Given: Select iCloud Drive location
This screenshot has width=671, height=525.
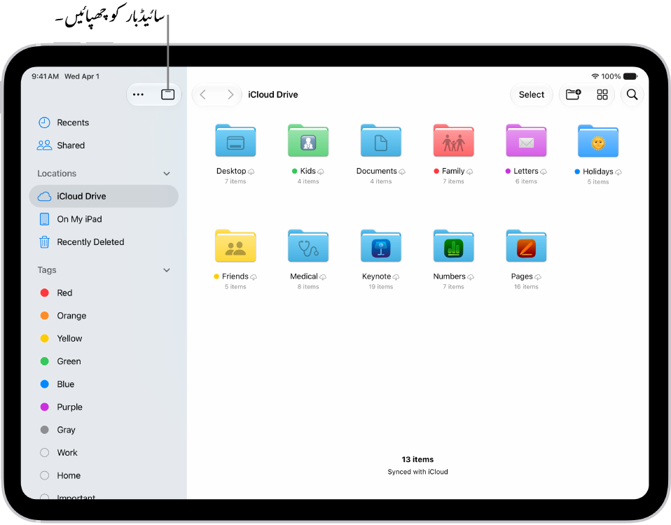Looking at the screenshot, I should tap(104, 196).
